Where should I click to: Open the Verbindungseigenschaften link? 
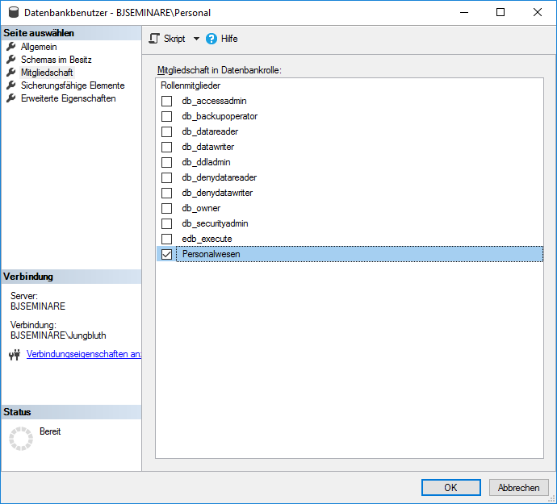click(x=83, y=354)
